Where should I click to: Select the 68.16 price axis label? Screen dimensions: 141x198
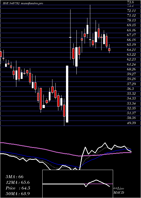pos(131,30)
